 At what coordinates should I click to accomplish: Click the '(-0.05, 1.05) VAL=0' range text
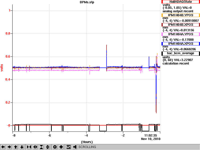coord(177,8)
